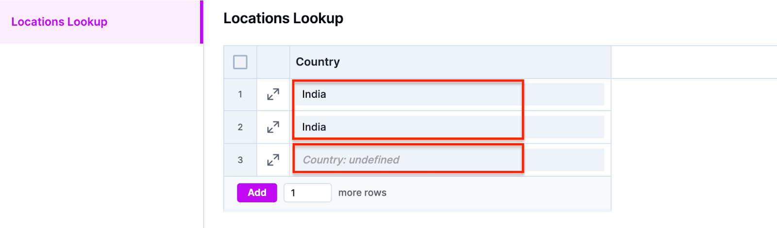
Task: Click the table footer area beside 'more rows'
Action: [499, 193]
